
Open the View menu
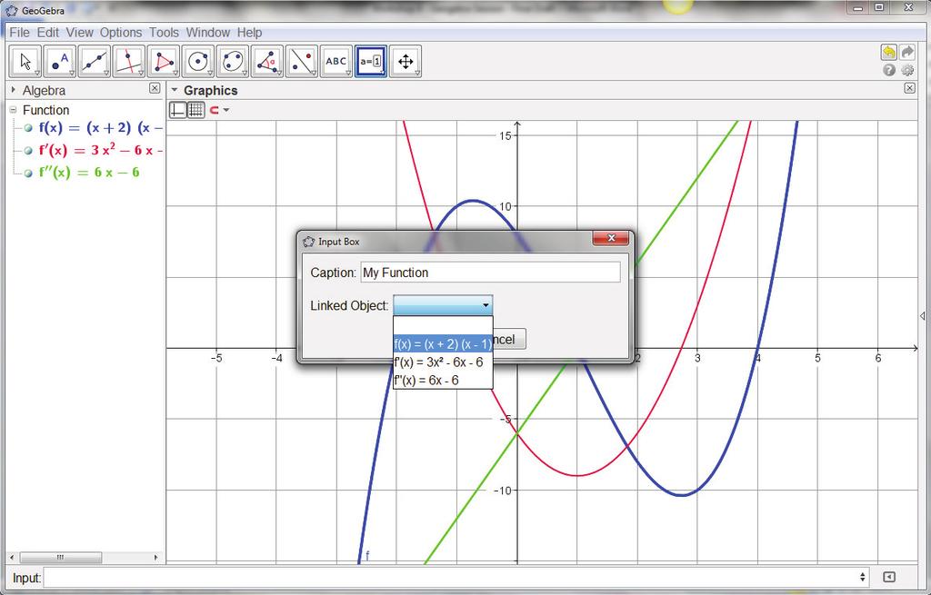coord(79,32)
